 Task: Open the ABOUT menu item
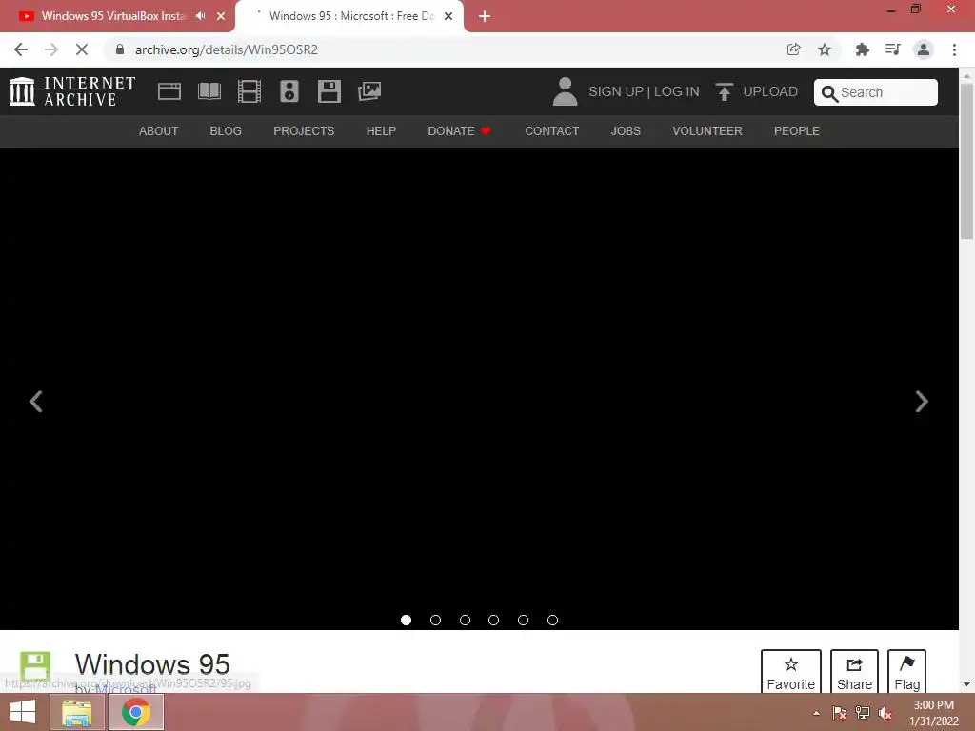click(159, 131)
